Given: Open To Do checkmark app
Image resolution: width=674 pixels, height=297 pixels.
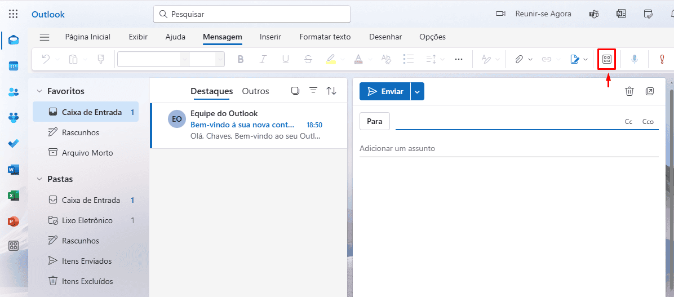Looking at the screenshot, I should (14, 143).
